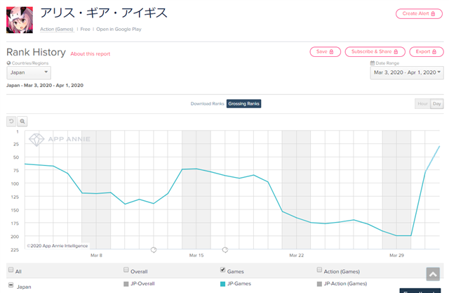
Task: Click the Free price label
Action: tap(86, 30)
